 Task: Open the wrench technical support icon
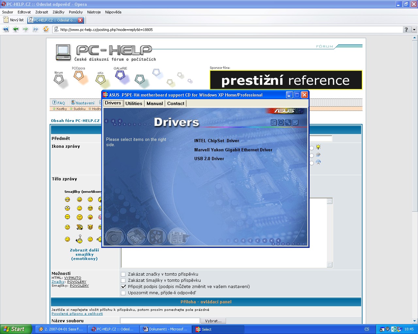(x=288, y=123)
